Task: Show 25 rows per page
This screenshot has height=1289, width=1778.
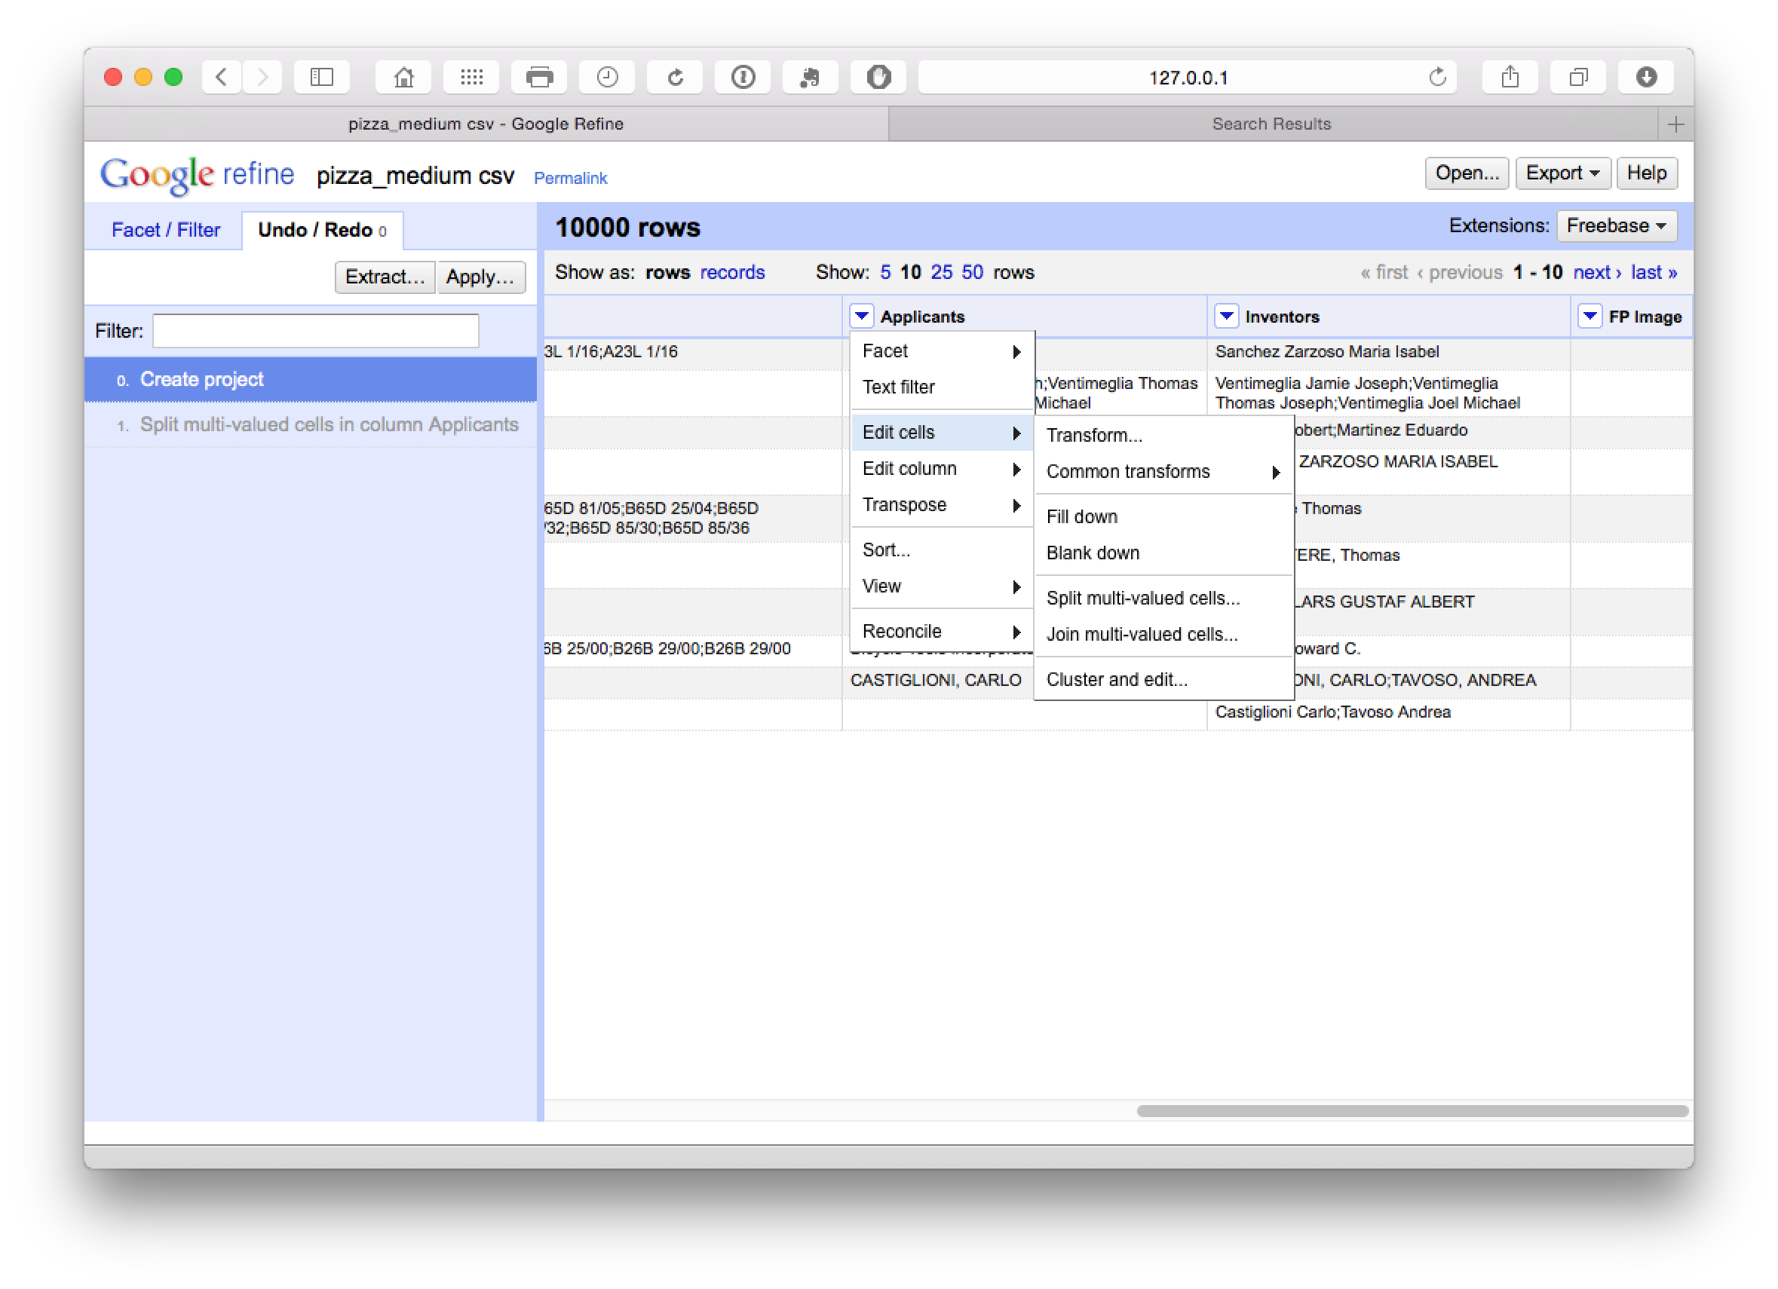Action: pos(941,272)
